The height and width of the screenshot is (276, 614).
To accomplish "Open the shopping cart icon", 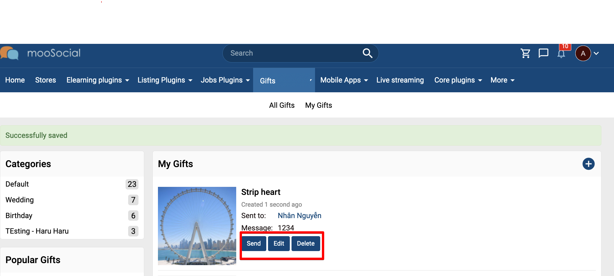I will pos(525,53).
